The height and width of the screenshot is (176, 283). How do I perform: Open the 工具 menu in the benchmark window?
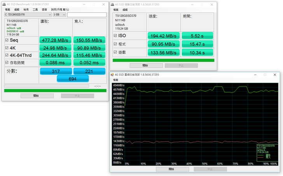(x=35, y=9)
